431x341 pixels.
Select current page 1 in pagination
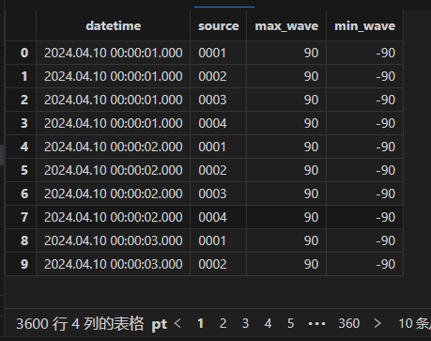point(201,323)
